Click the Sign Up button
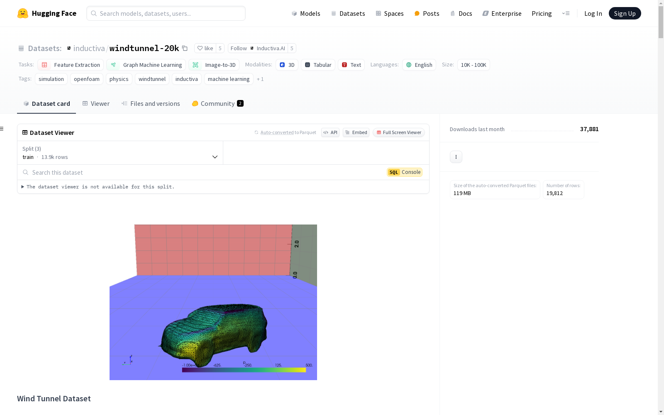664x415 pixels. tap(625, 13)
